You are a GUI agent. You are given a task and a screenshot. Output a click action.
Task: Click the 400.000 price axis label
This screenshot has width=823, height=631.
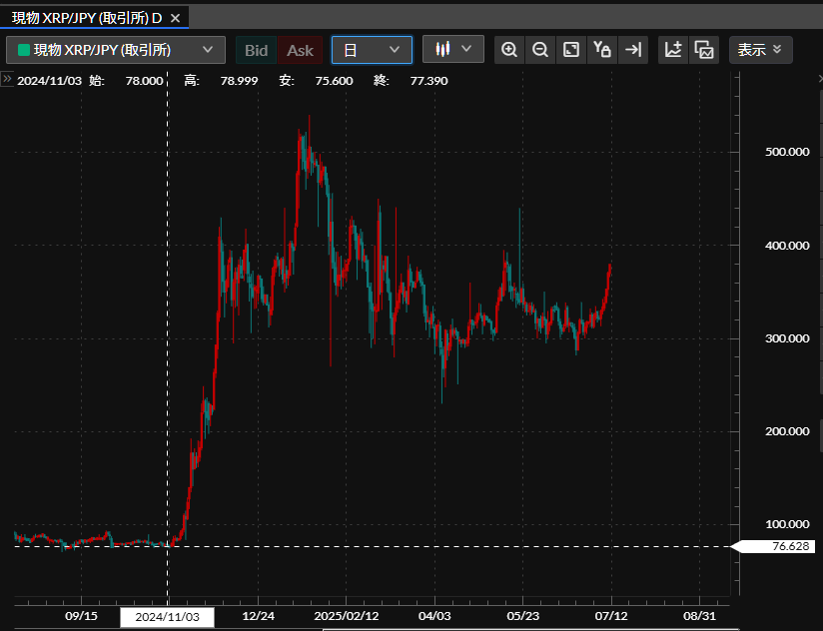pyautogui.click(x=787, y=246)
